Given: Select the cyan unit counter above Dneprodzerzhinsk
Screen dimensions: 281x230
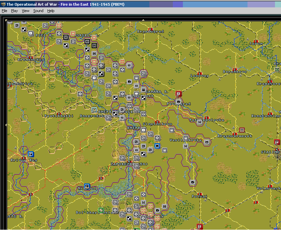Looking at the screenshot, I should coord(94,110).
